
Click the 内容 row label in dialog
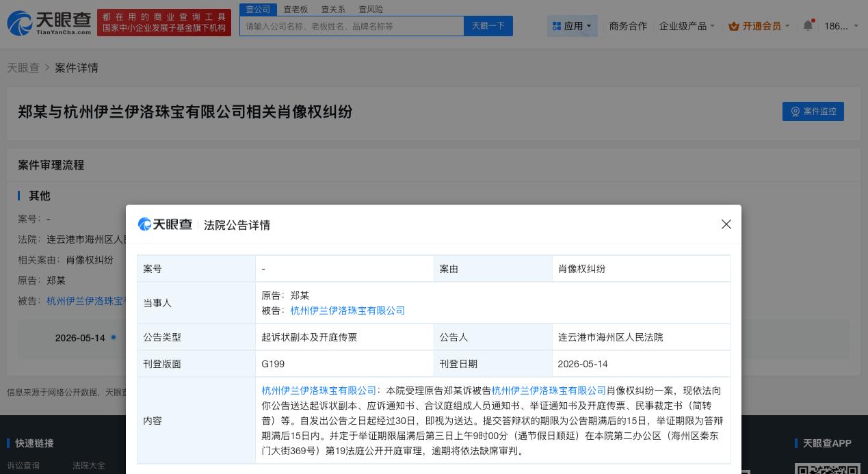[x=153, y=421]
